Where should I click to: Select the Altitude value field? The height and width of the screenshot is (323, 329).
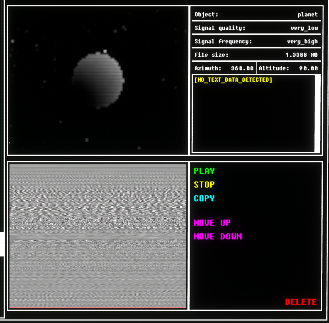pos(308,69)
